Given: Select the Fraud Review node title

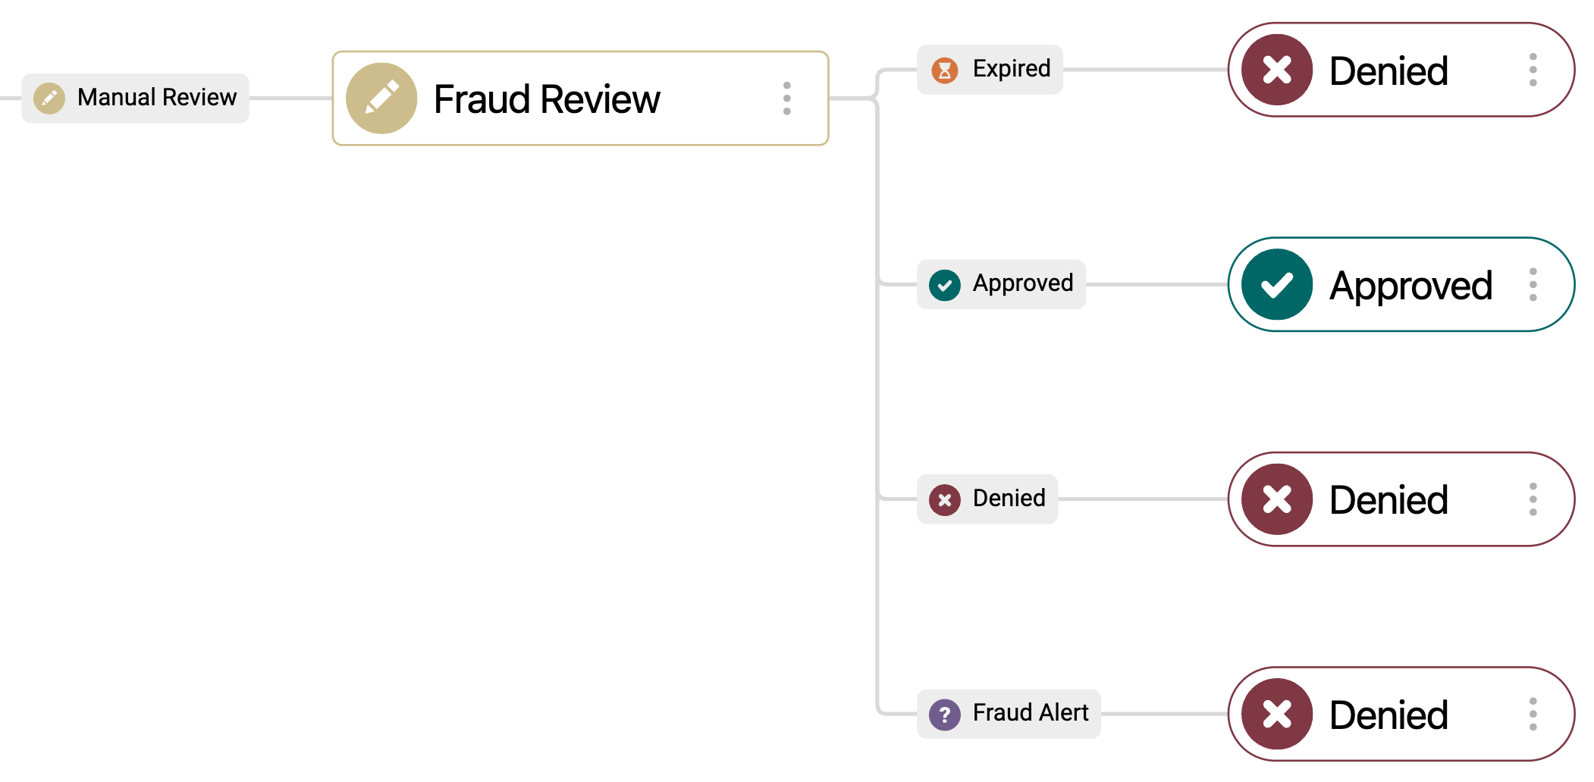Looking at the screenshot, I should (x=545, y=98).
